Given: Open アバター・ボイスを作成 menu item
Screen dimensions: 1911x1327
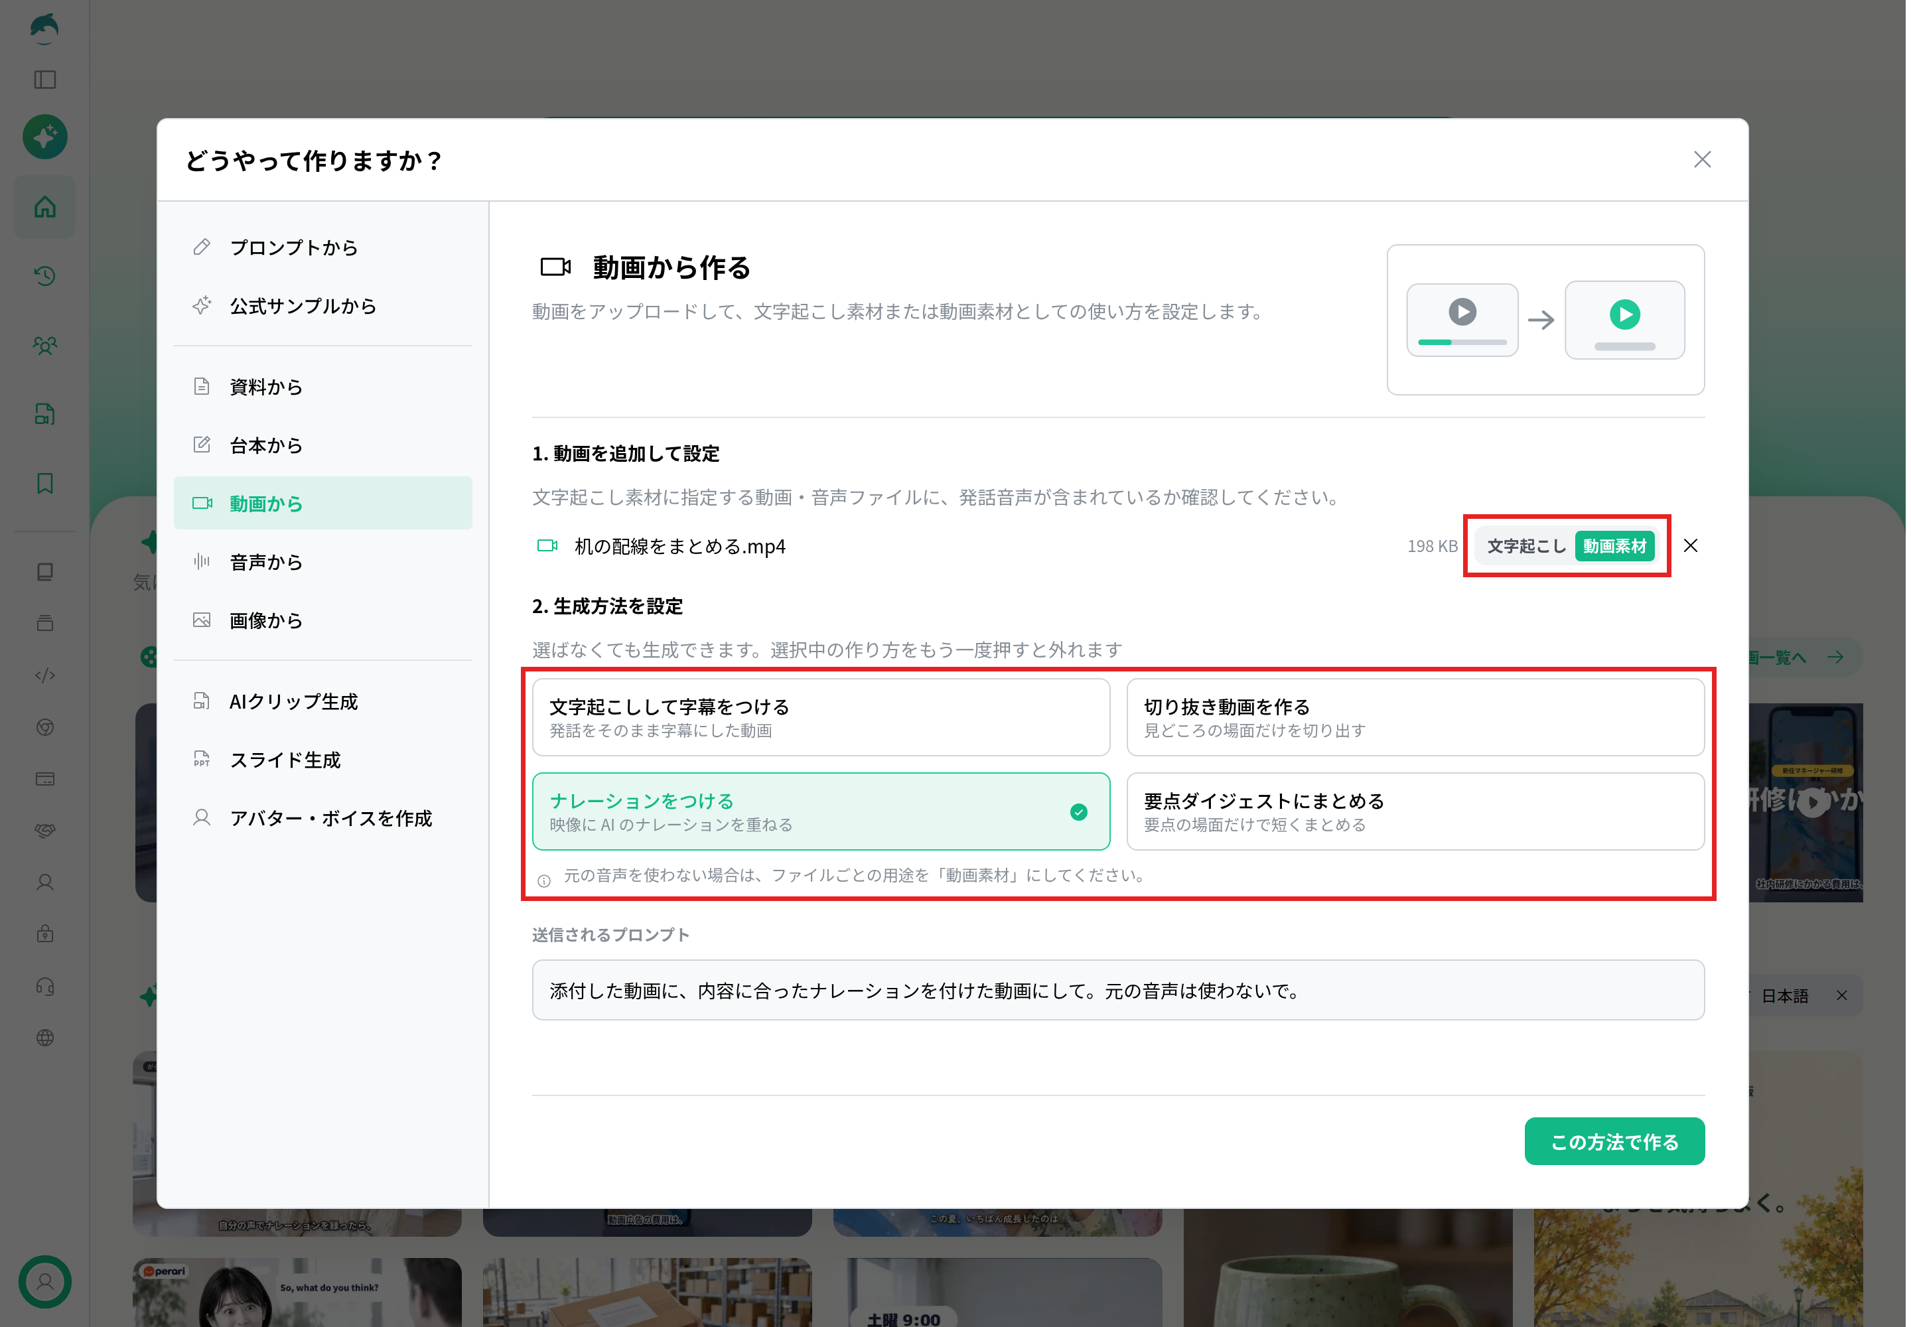Looking at the screenshot, I should point(322,818).
